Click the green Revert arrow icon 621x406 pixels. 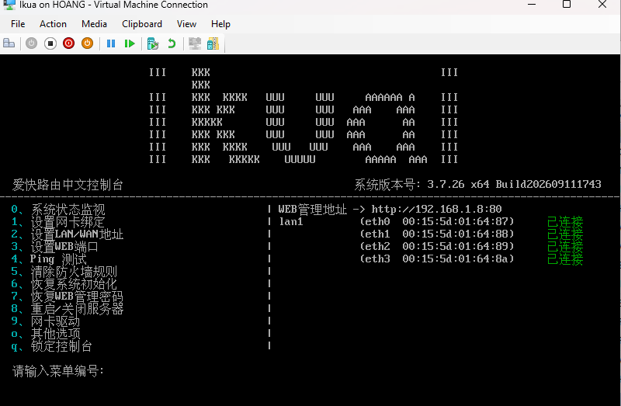(x=172, y=43)
